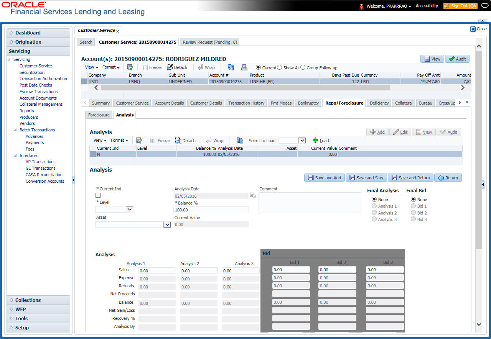Viewport: 491px width, 339px height.
Task: Select Analysis 3 radio under Final Analysis
Action: tap(374, 219)
